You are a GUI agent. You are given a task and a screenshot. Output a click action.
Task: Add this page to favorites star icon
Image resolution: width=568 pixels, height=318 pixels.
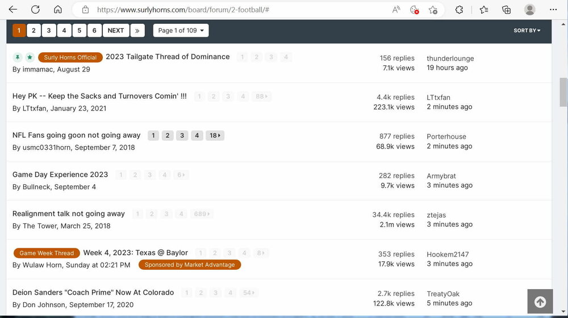(433, 10)
